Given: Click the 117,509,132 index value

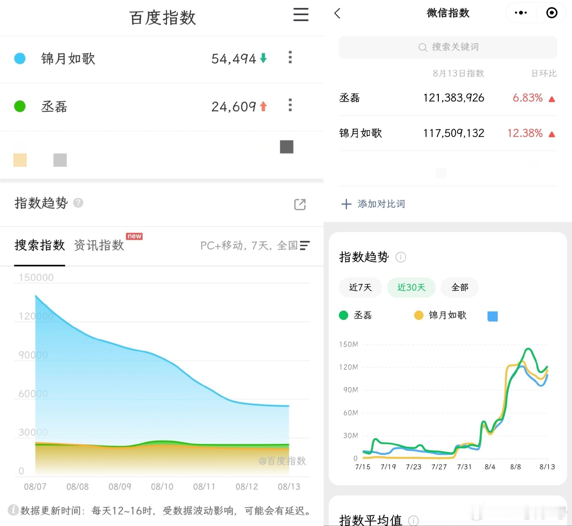Looking at the screenshot, I should click(x=454, y=133).
